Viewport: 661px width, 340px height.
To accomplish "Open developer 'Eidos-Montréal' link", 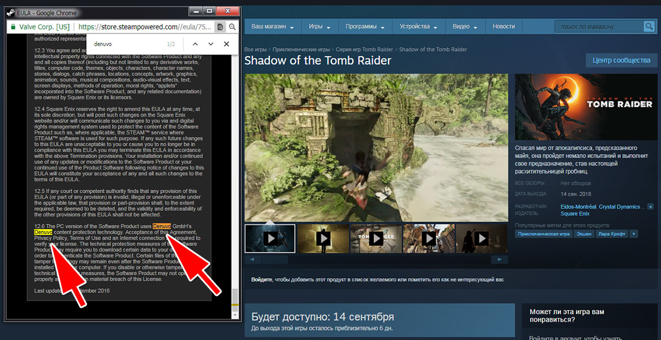I will pyautogui.click(x=578, y=207).
